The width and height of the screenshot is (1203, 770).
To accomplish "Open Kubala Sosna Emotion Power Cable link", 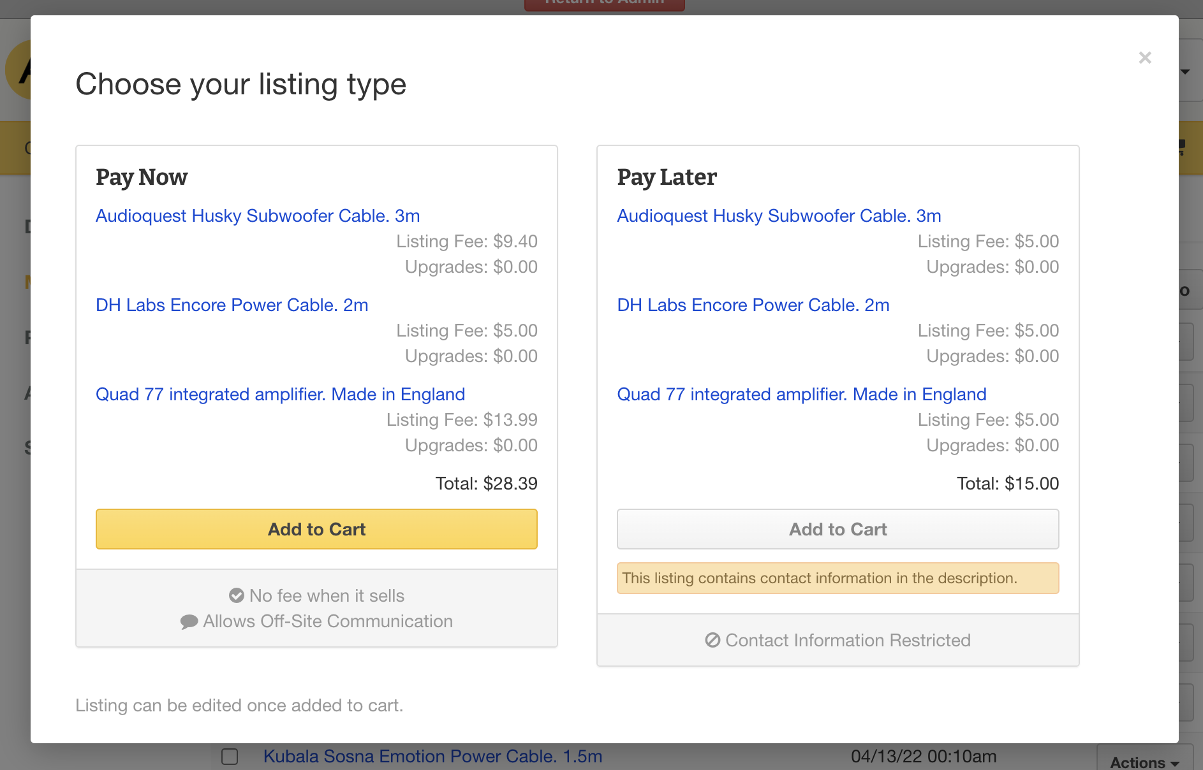I will (x=432, y=757).
